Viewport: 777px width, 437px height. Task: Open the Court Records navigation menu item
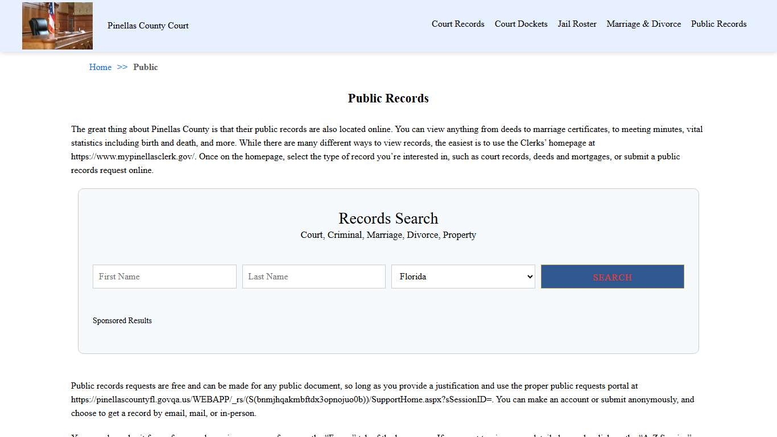[x=458, y=24]
